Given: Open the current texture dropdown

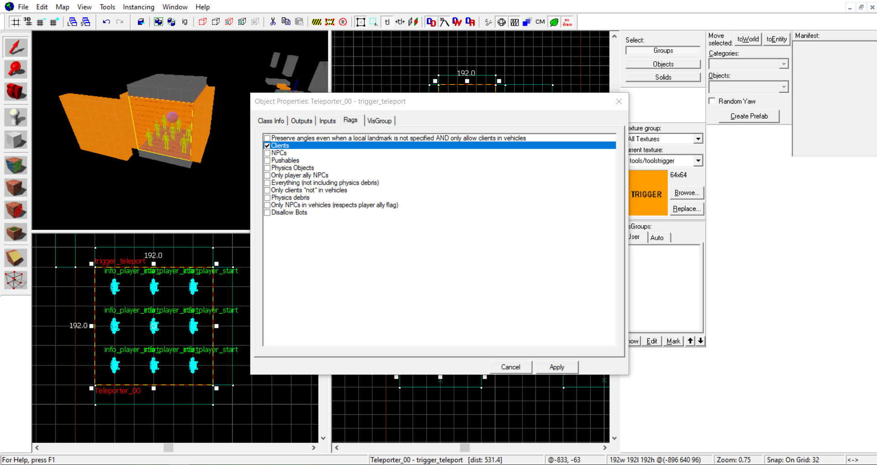Looking at the screenshot, I should click(698, 161).
